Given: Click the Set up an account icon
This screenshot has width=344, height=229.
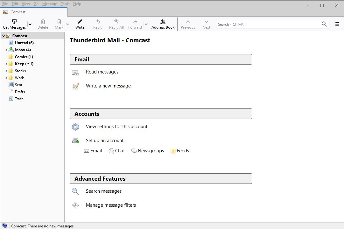Looking at the screenshot, I should (76, 141).
